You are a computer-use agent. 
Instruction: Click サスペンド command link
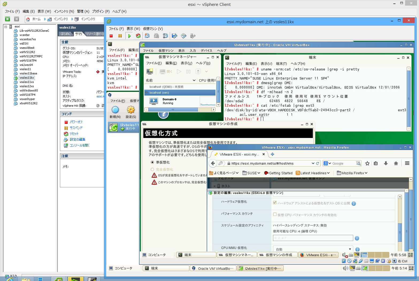76,128
